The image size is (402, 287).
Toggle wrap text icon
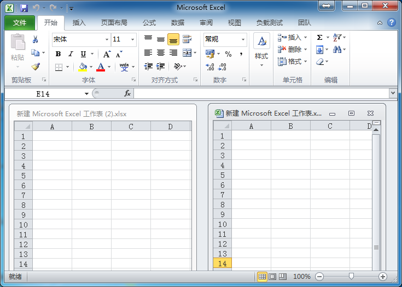coord(187,39)
